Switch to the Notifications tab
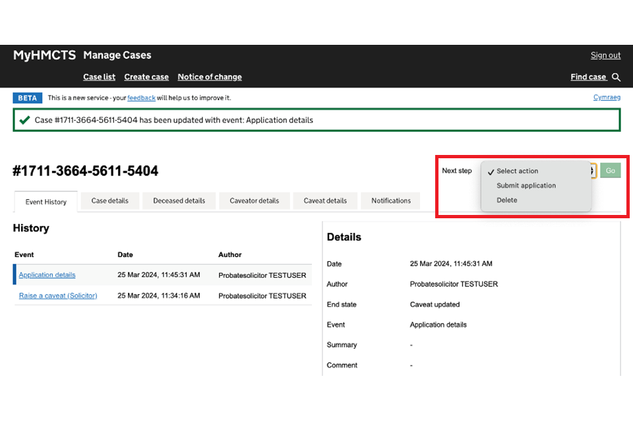 coord(390,200)
